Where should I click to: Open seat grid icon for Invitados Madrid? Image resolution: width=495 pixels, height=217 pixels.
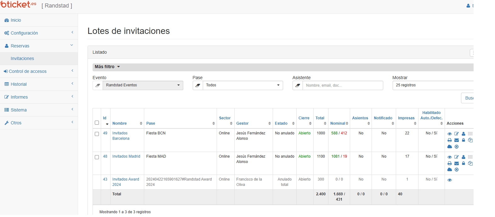pos(470,157)
